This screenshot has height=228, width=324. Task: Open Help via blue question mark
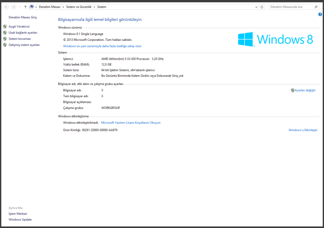tap(320, 14)
